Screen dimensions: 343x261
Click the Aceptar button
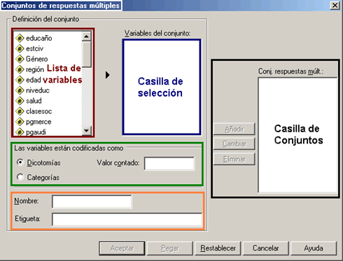pos(122,248)
